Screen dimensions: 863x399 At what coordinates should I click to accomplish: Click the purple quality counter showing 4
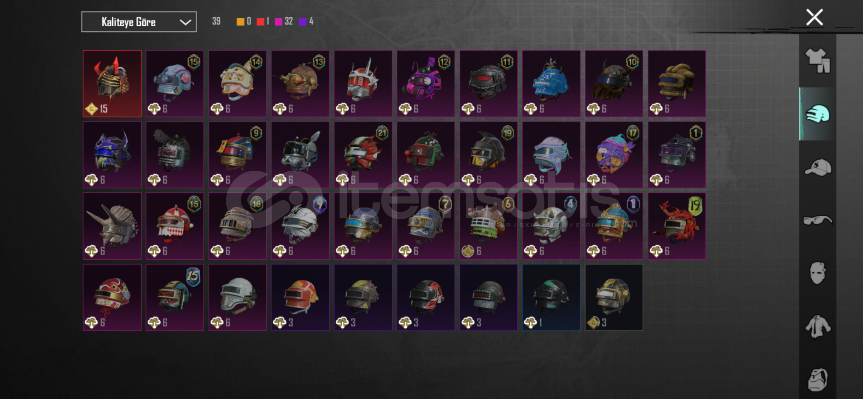pos(306,21)
